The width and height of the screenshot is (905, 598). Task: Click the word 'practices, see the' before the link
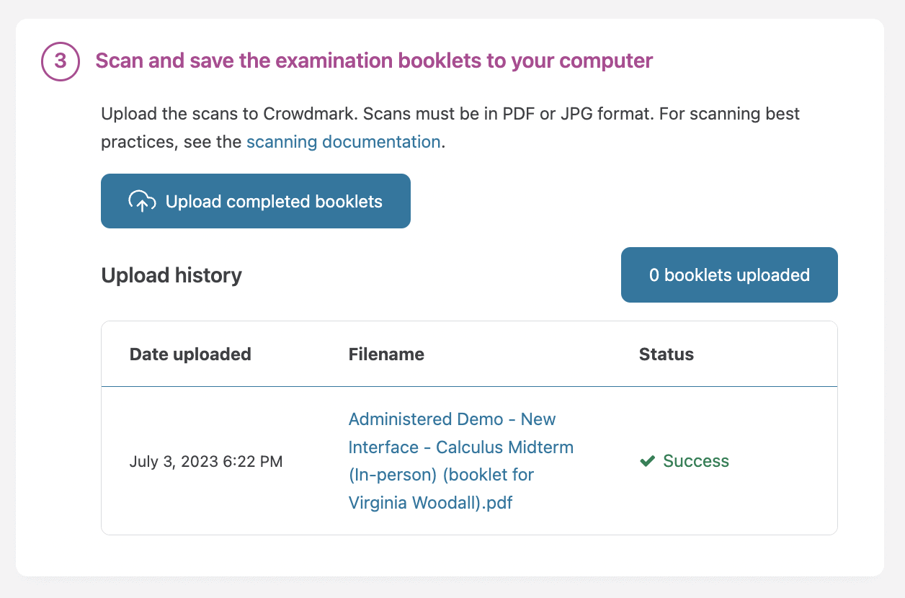171,142
